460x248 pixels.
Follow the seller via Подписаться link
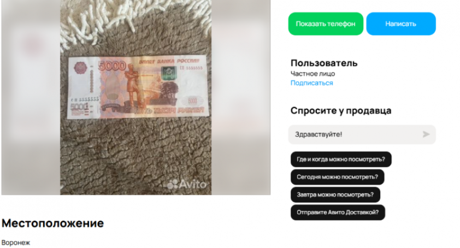click(x=311, y=83)
